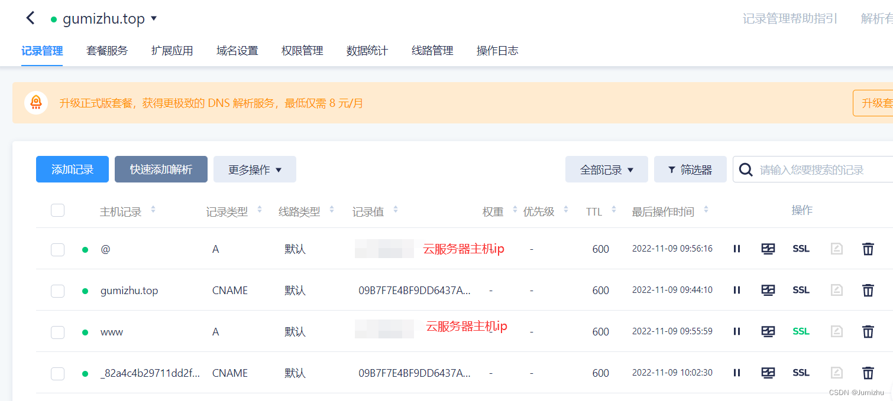This screenshot has height=401, width=893.
Task: Edit remark of _82a4c4b29711dd2f record
Action: (836, 373)
